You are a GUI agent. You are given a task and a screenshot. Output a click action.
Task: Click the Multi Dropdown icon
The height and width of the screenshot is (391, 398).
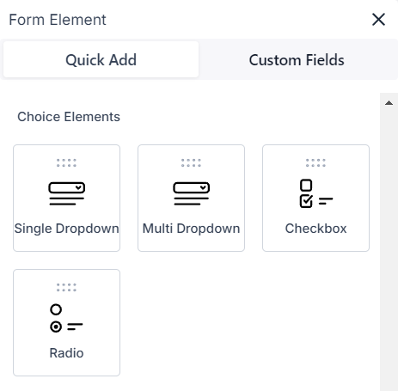191,193
